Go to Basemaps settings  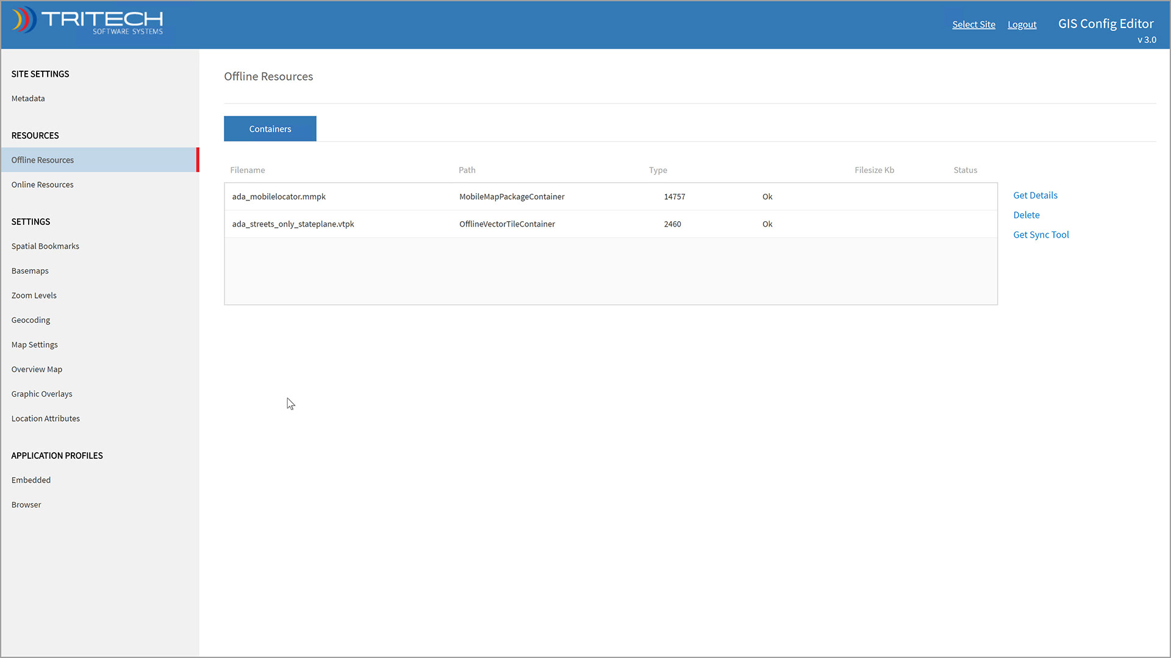click(x=30, y=271)
